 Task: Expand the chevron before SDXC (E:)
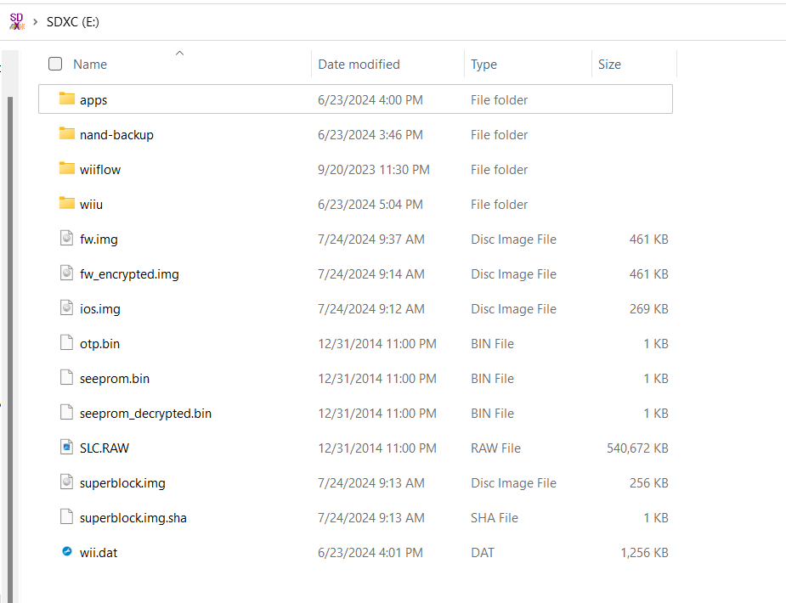pyautogui.click(x=35, y=21)
